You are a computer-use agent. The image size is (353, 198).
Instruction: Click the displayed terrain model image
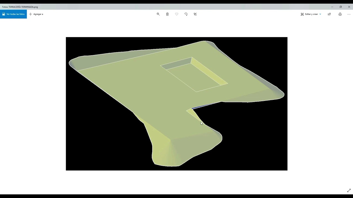coord(176,104)
